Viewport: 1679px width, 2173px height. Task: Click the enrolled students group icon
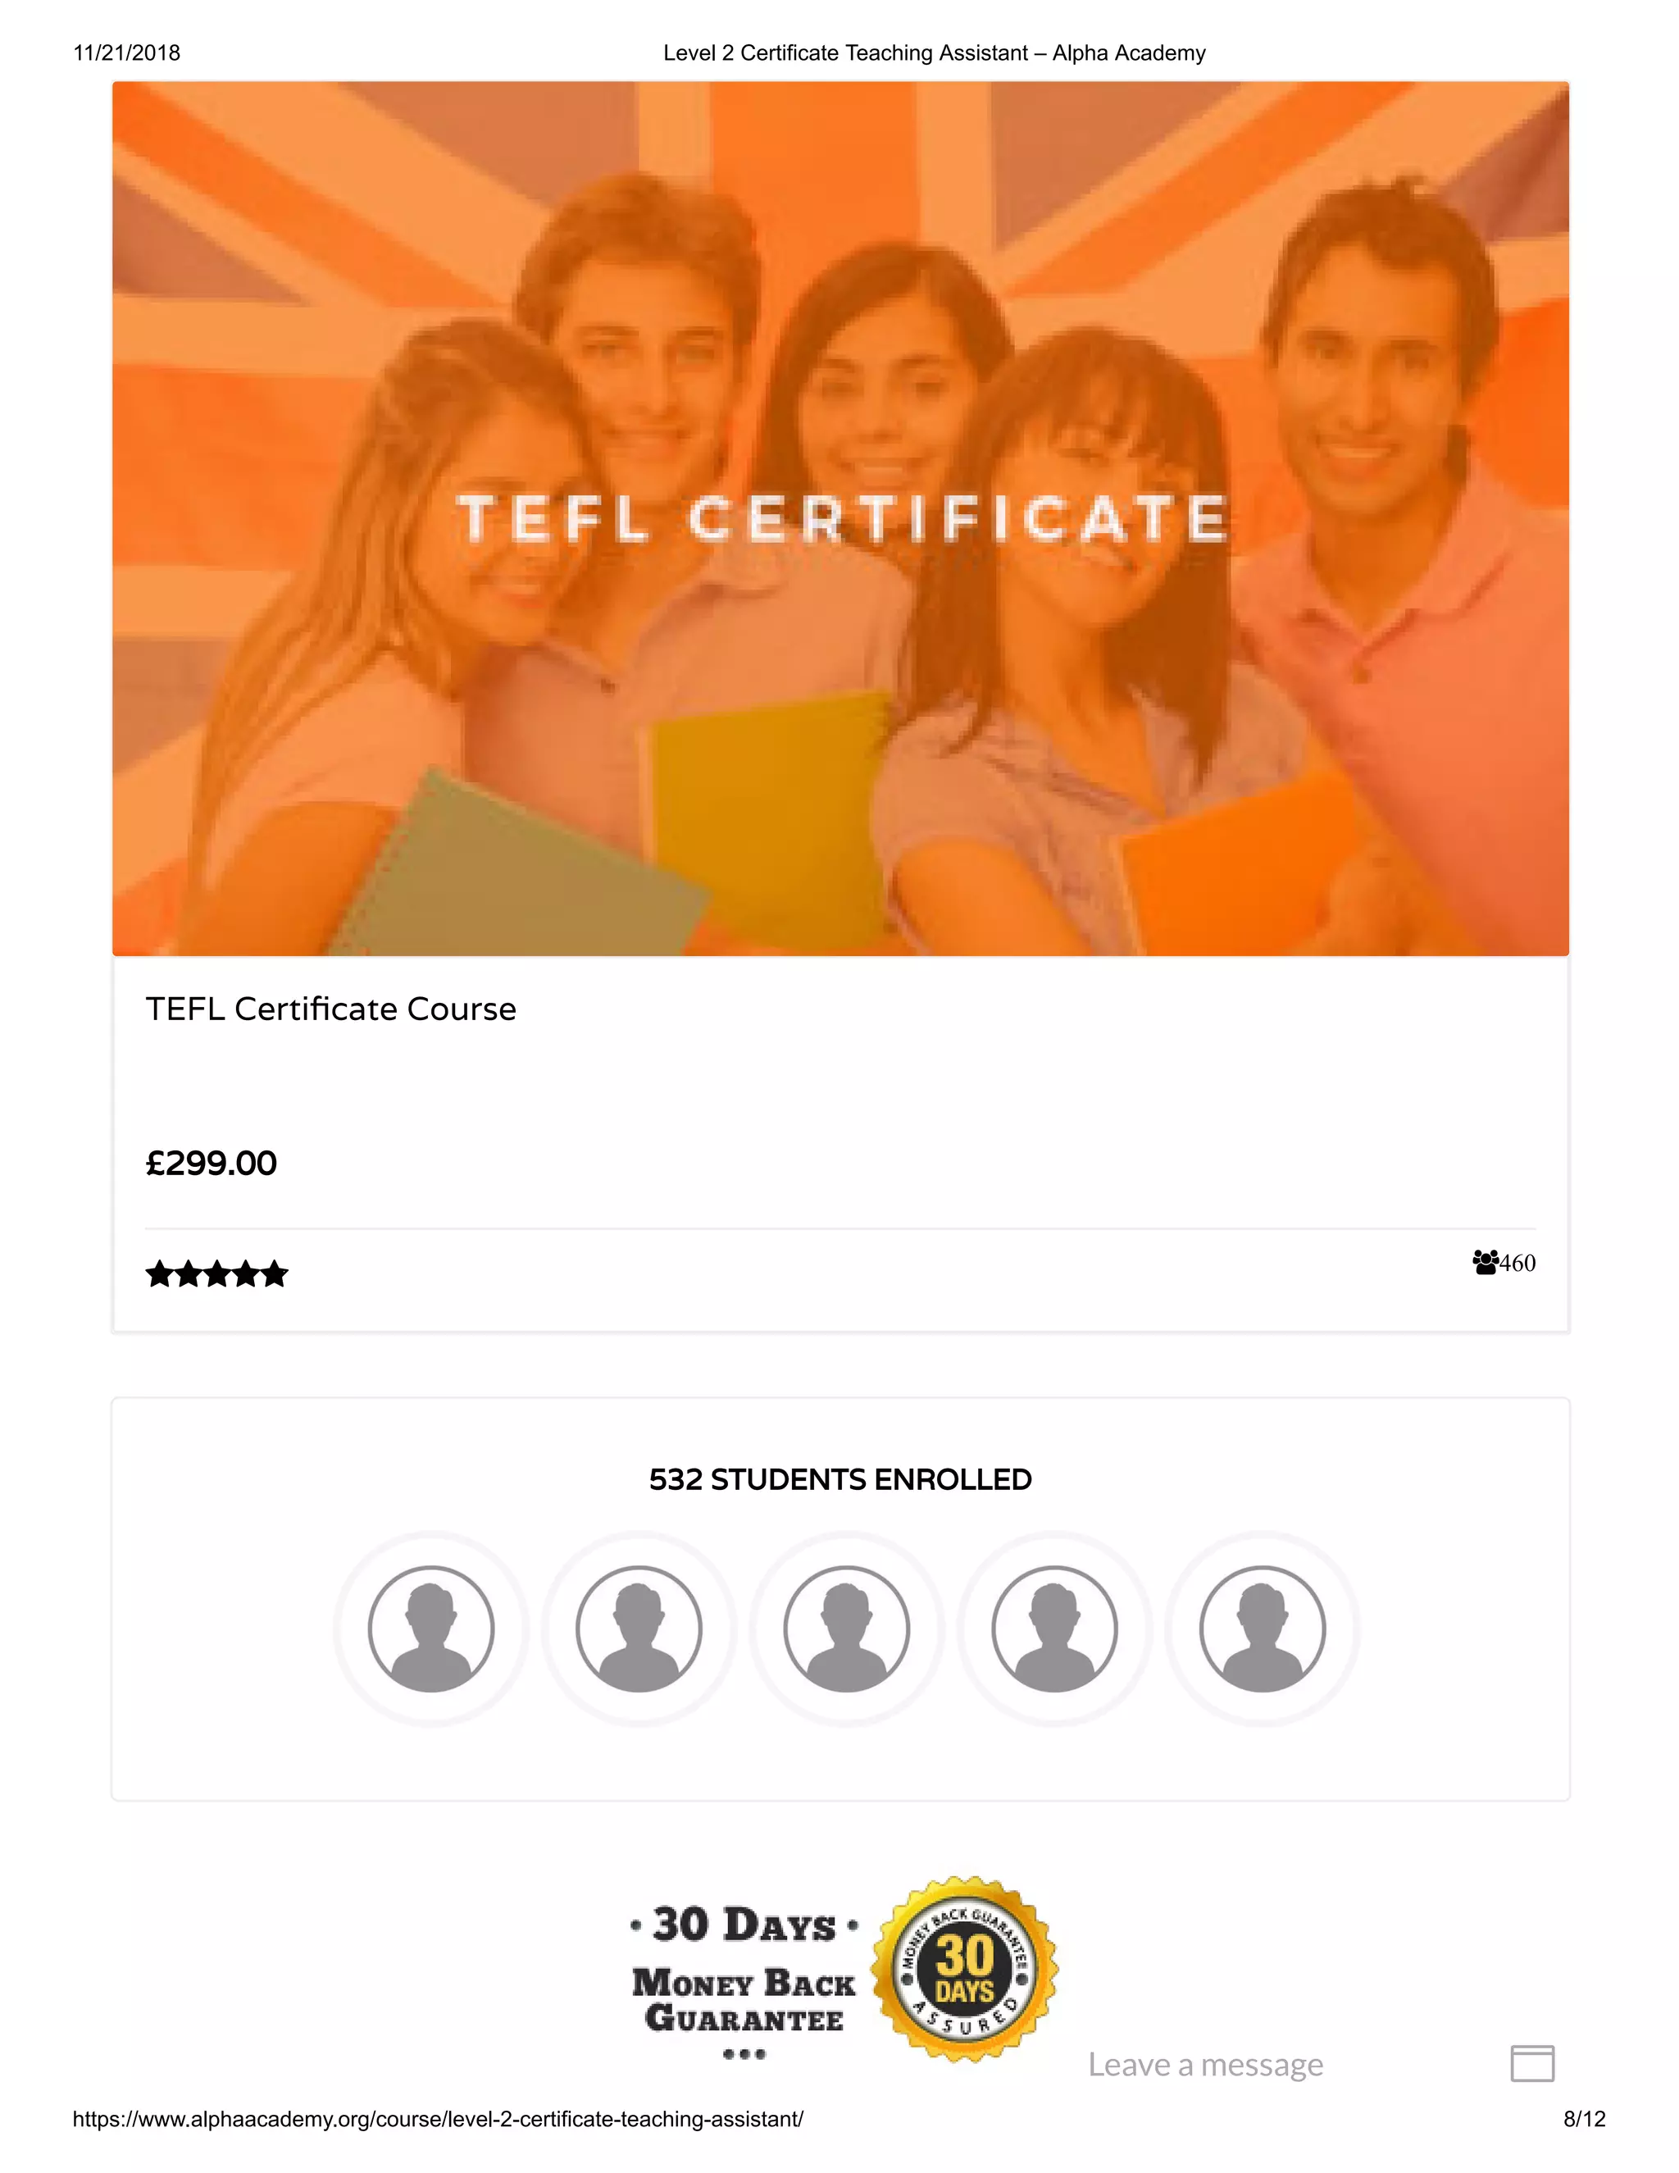[x=1485, y=1263]
